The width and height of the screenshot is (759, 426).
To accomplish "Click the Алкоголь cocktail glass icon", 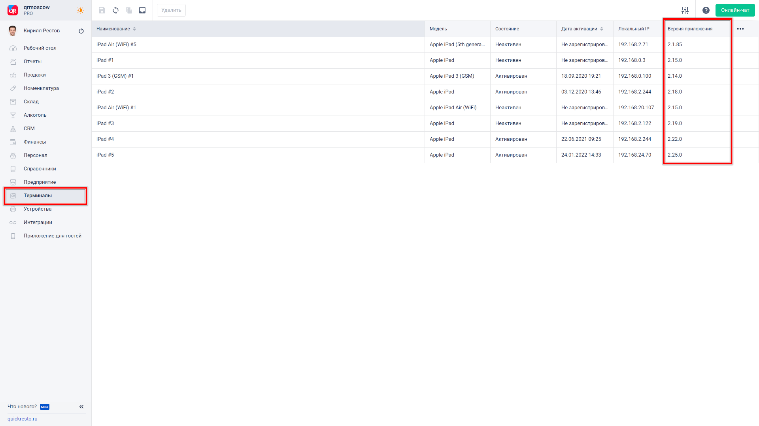I will tap(13, 115).
